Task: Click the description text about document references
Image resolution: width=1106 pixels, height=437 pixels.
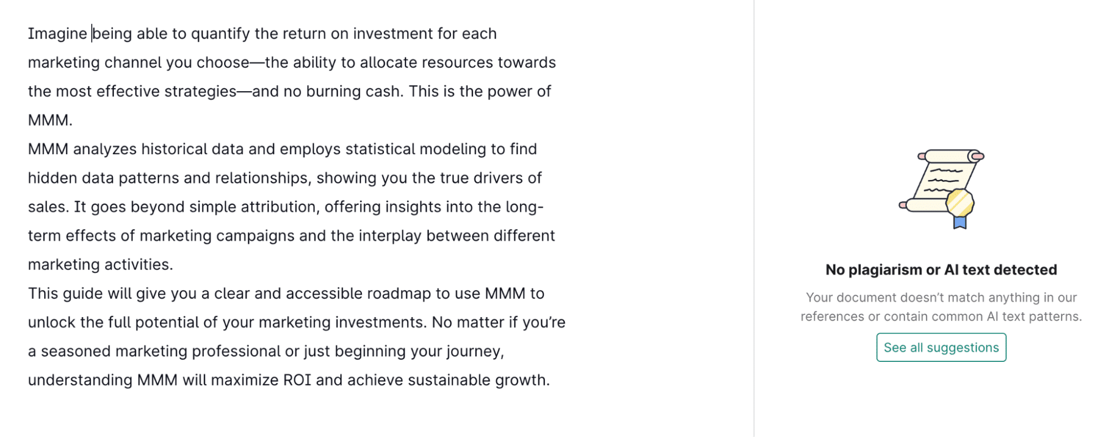Action: 941,307
